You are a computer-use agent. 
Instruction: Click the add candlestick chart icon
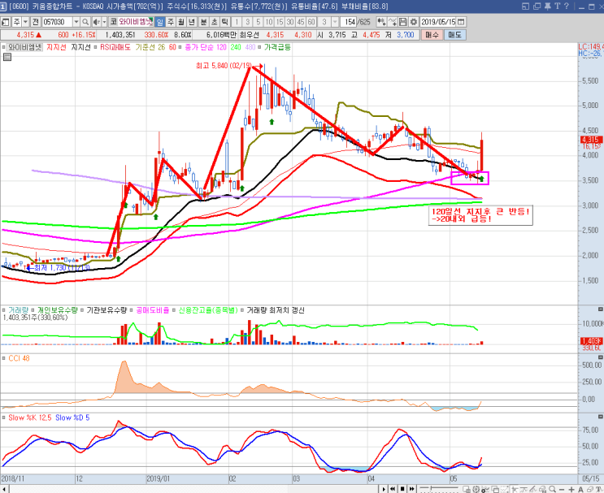[x=381, y=22]
